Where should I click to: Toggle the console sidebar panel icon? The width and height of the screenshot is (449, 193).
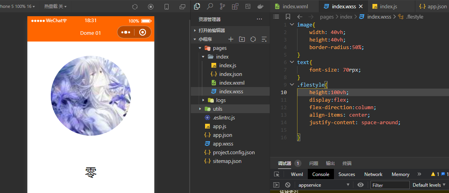pyautogui.click(x=276, y=185)
